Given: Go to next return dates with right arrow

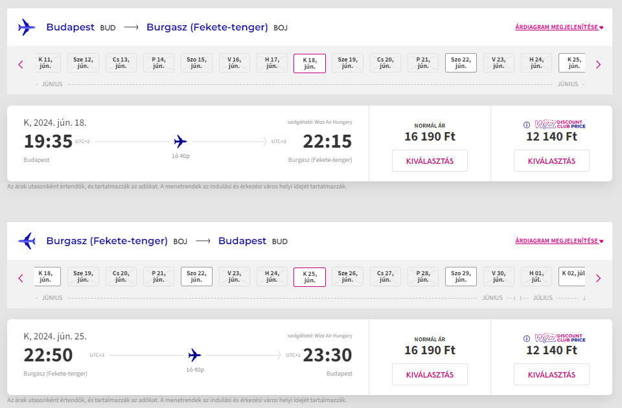Looking at the screenshot, I should tap(598, 278).
